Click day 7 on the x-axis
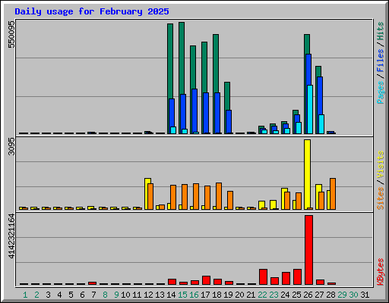 point(93,295)
